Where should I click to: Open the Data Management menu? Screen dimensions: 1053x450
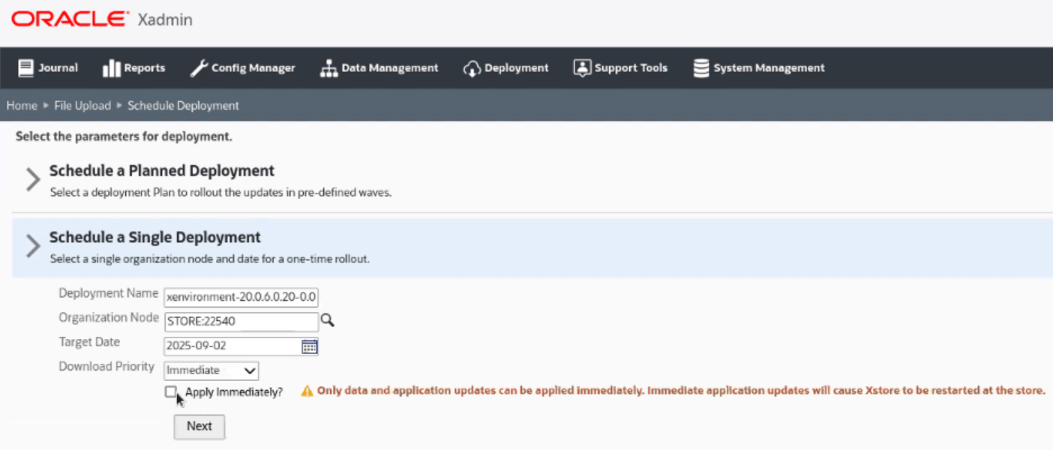[x=379, y=68]
